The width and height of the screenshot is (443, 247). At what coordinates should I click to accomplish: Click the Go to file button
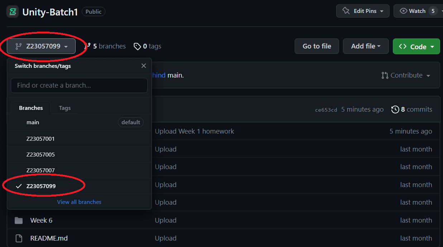[x=316, y=46]
